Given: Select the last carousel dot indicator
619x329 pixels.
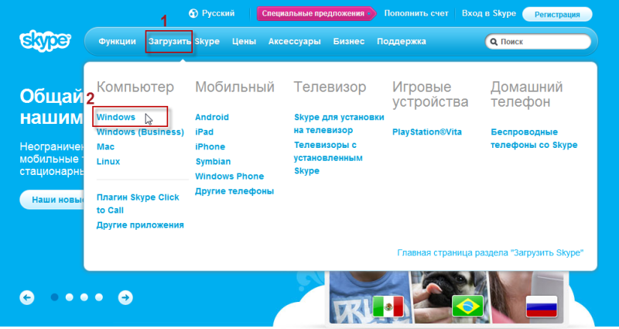Looking at the screenshot, I should 99,297.
